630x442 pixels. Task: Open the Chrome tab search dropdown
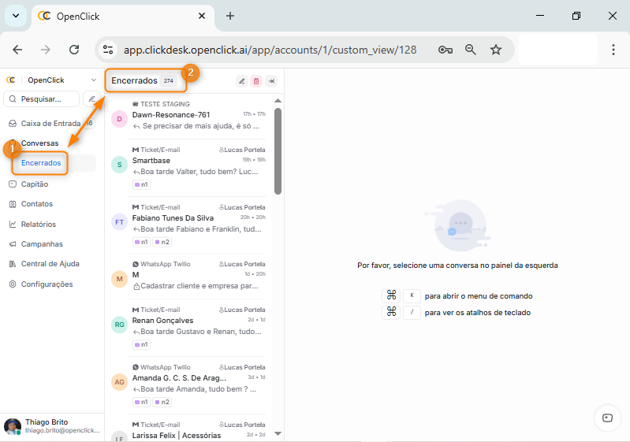[x=15, y=16]
